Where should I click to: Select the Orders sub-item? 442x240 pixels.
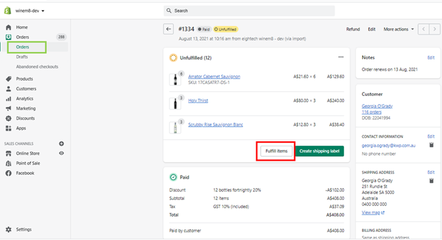click(23, 47)
